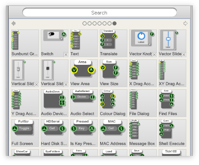Jump to first page indicator dot
The width and height of the screenshot is (199, 165).
84,24
